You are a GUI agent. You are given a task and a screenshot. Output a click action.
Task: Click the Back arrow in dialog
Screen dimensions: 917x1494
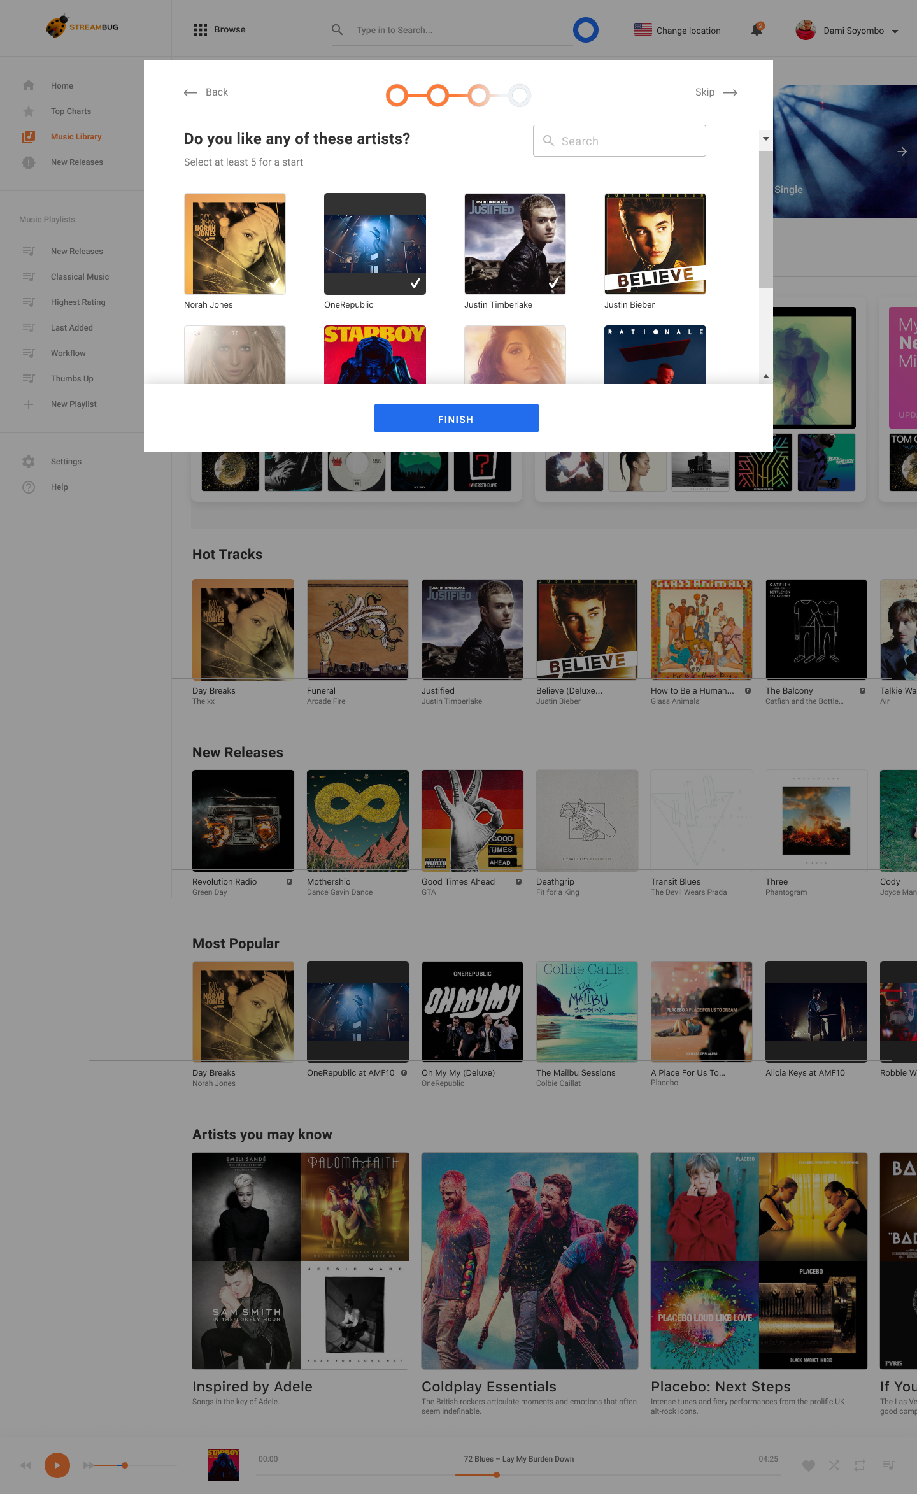(190, 93)
